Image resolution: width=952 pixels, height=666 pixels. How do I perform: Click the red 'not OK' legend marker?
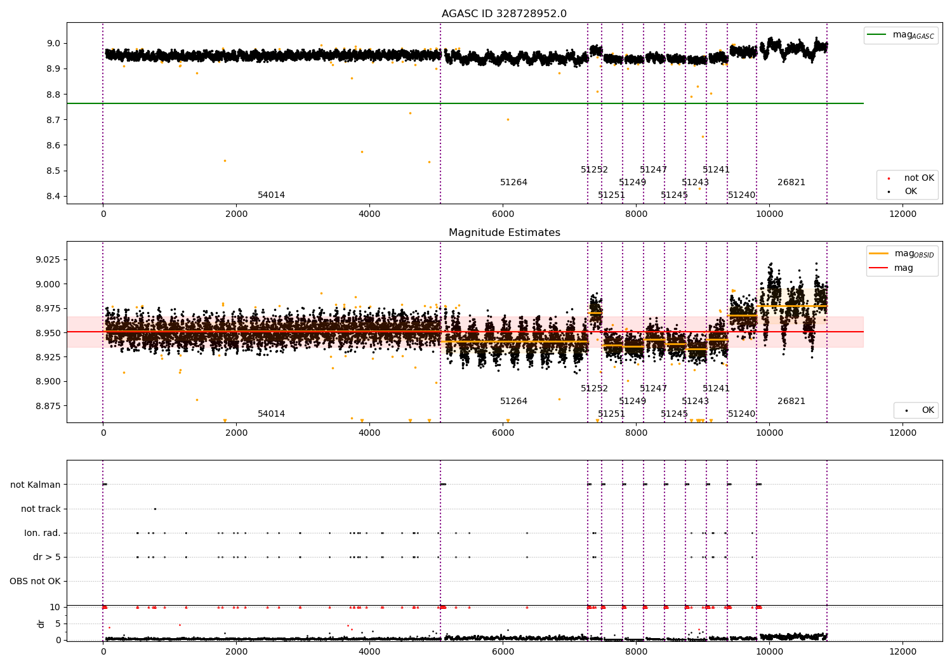pyautogui.click(x=889, y=178)
